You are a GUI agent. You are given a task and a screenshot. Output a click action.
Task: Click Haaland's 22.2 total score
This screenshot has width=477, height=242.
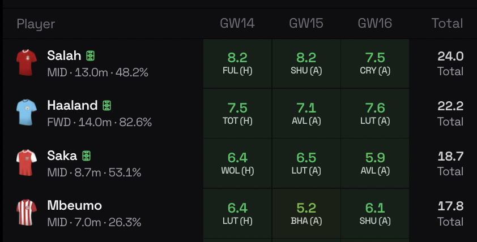point(450,106)
